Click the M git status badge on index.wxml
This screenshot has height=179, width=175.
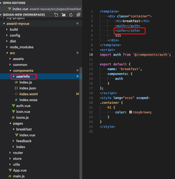pyautogui.click(x=78, y=94)
